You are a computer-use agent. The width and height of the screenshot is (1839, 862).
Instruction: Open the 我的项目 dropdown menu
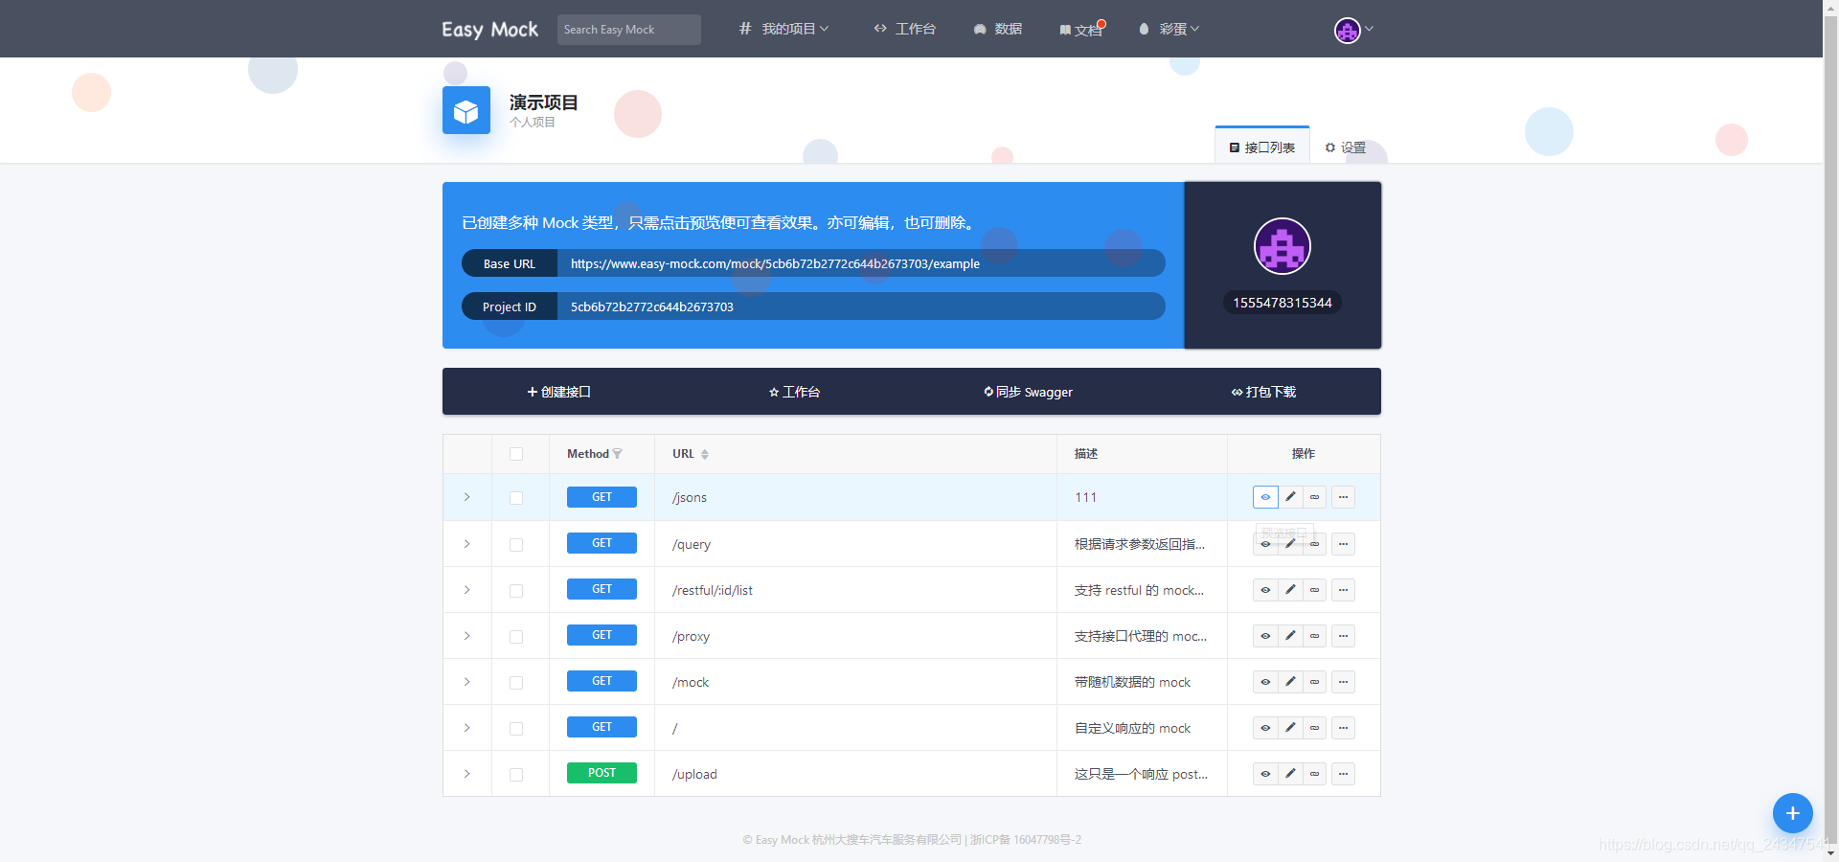(784, 29)
